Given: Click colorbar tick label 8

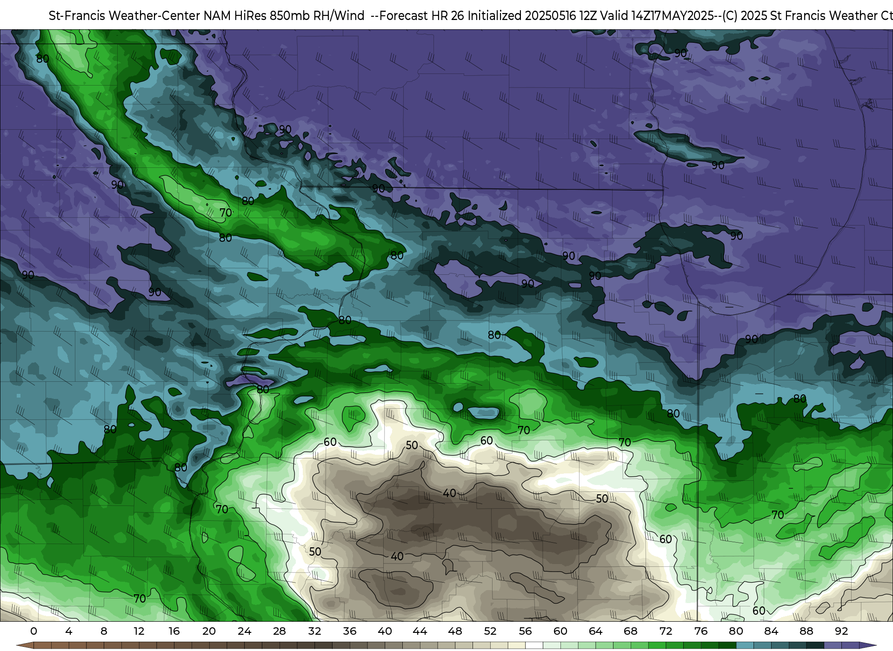Looking at the screenshot, I should [x=104, y=631].
